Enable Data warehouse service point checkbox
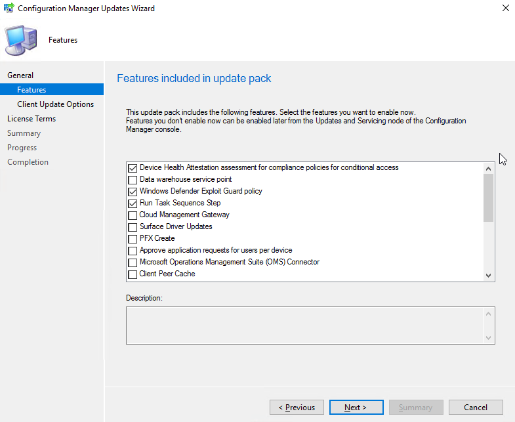 [133, 180]
